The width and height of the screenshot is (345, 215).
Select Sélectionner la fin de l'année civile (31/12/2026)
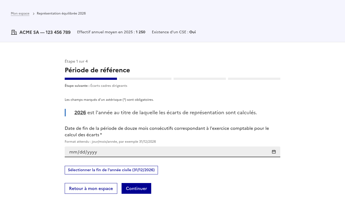111,170
